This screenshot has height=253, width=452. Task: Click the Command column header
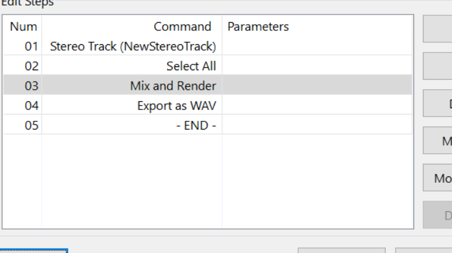point(182,27)
